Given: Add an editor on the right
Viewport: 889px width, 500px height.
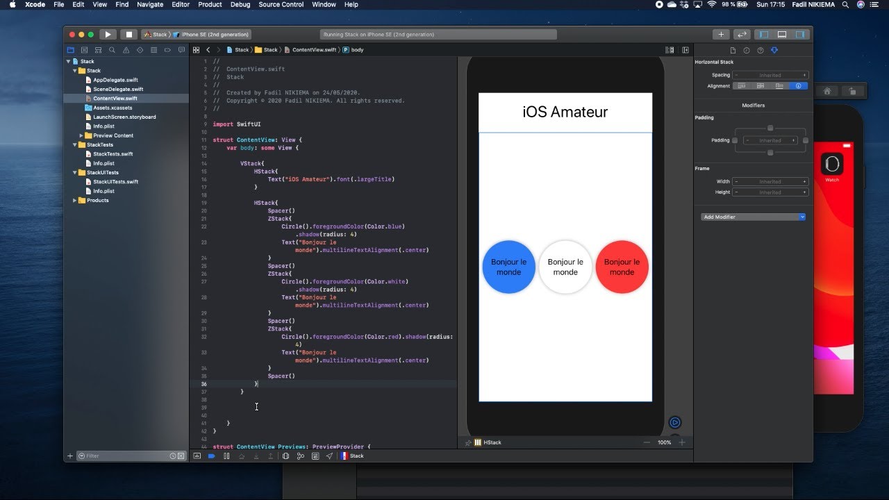Looking at the screenshot, I should point(686,50).
